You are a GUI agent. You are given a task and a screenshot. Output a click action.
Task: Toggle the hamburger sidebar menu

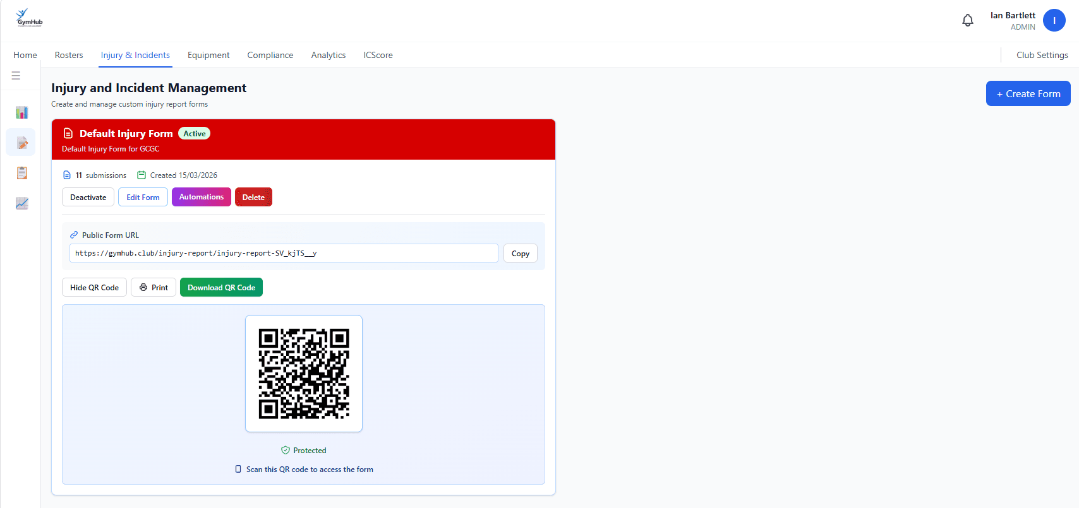tap(16, 76)
